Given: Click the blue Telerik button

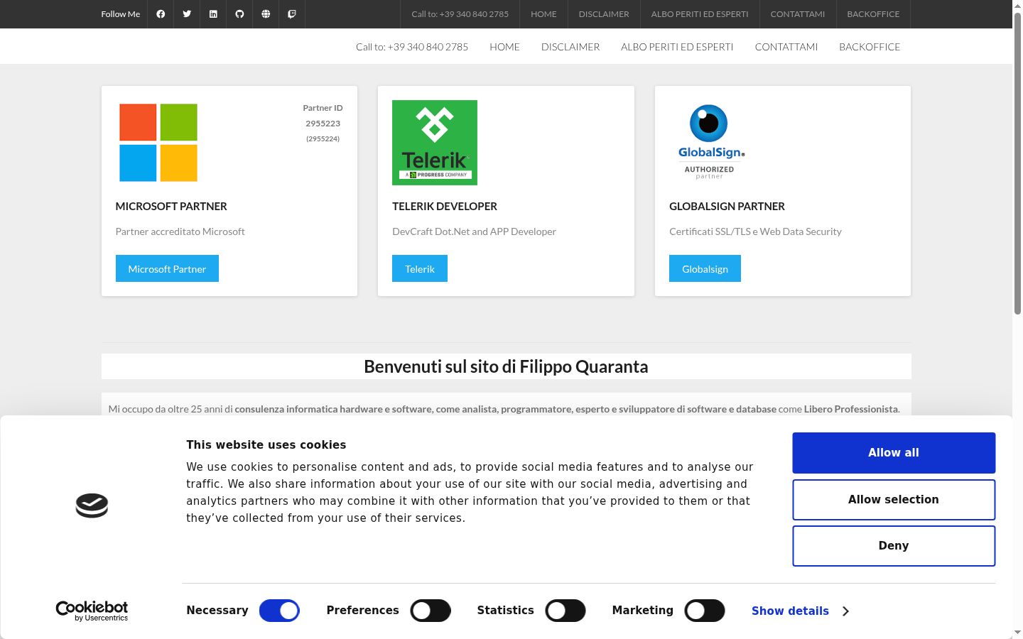Looking at the screenshot, I should click(420, 268).
